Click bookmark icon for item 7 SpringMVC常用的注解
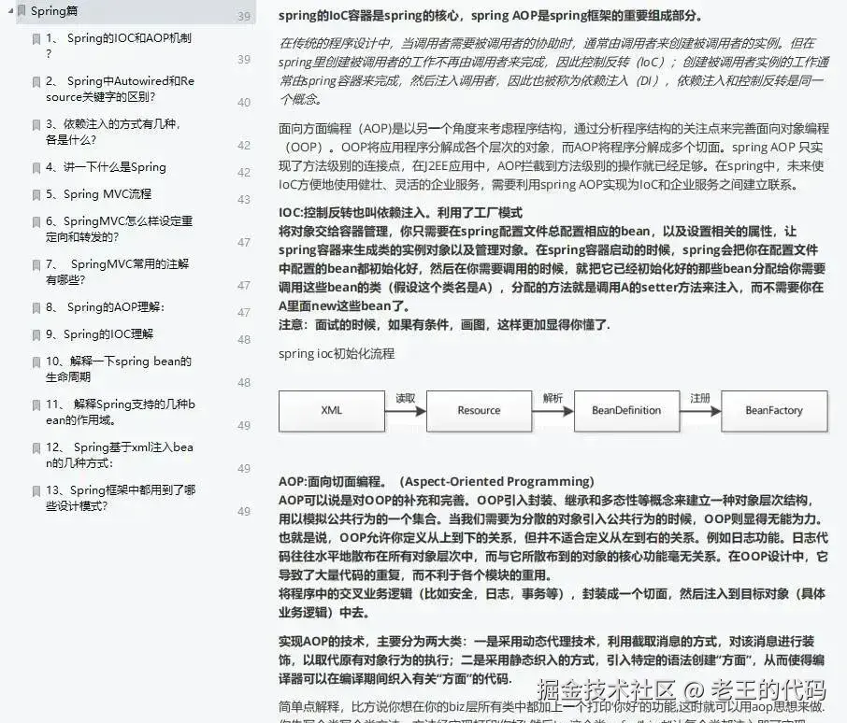 (36, 265)
